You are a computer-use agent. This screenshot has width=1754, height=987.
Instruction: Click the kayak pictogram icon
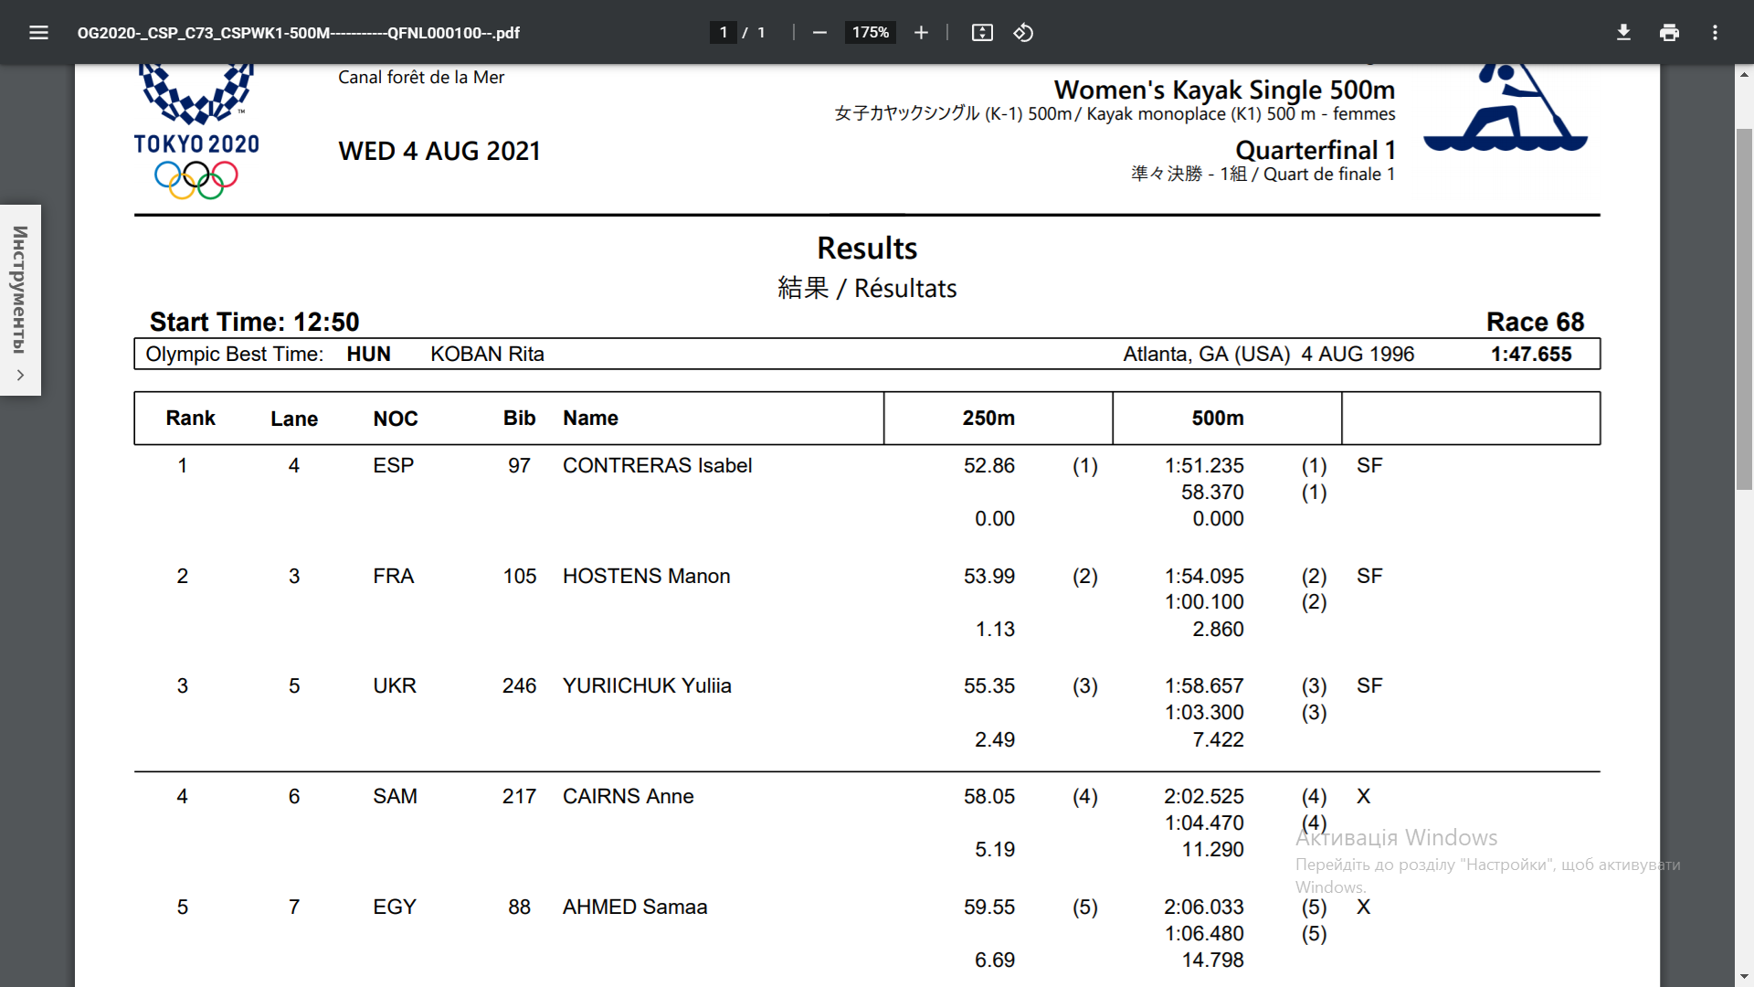1505,108
